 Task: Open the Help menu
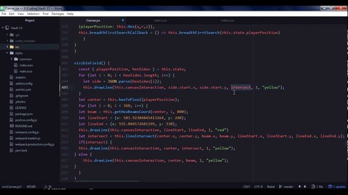click(x=70, y=14)
